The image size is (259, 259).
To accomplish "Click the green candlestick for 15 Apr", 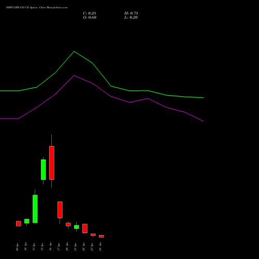I will pos(44,169).
